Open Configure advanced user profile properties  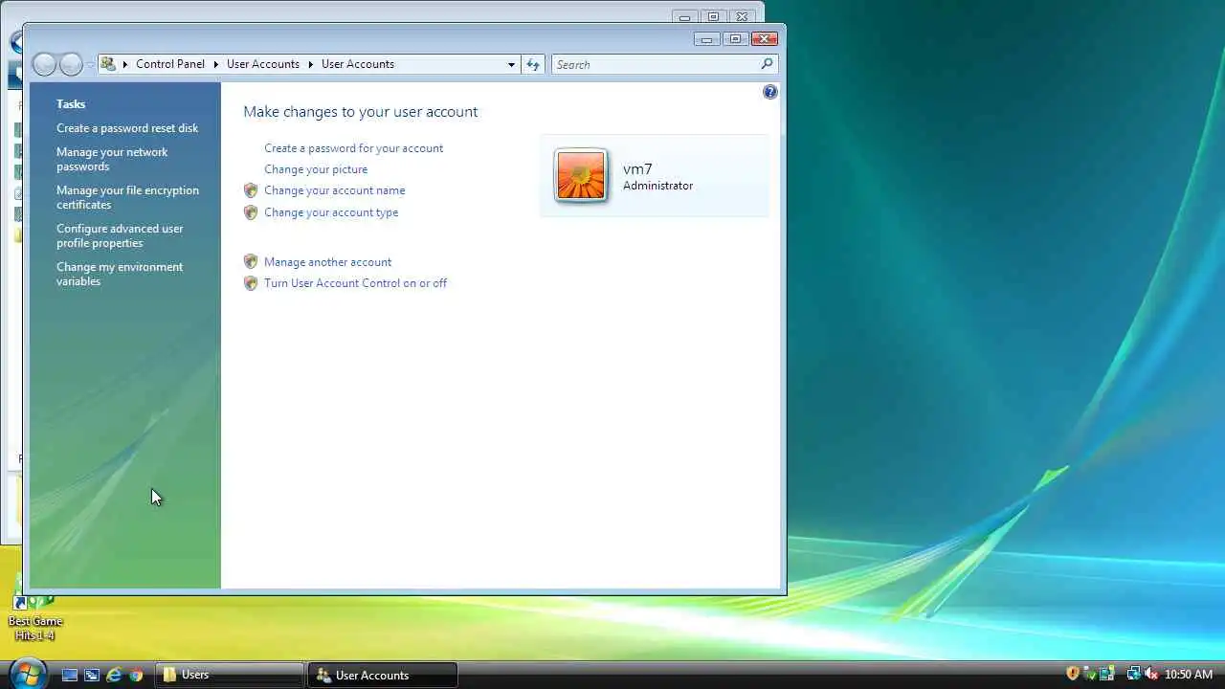tap(120, 235)
